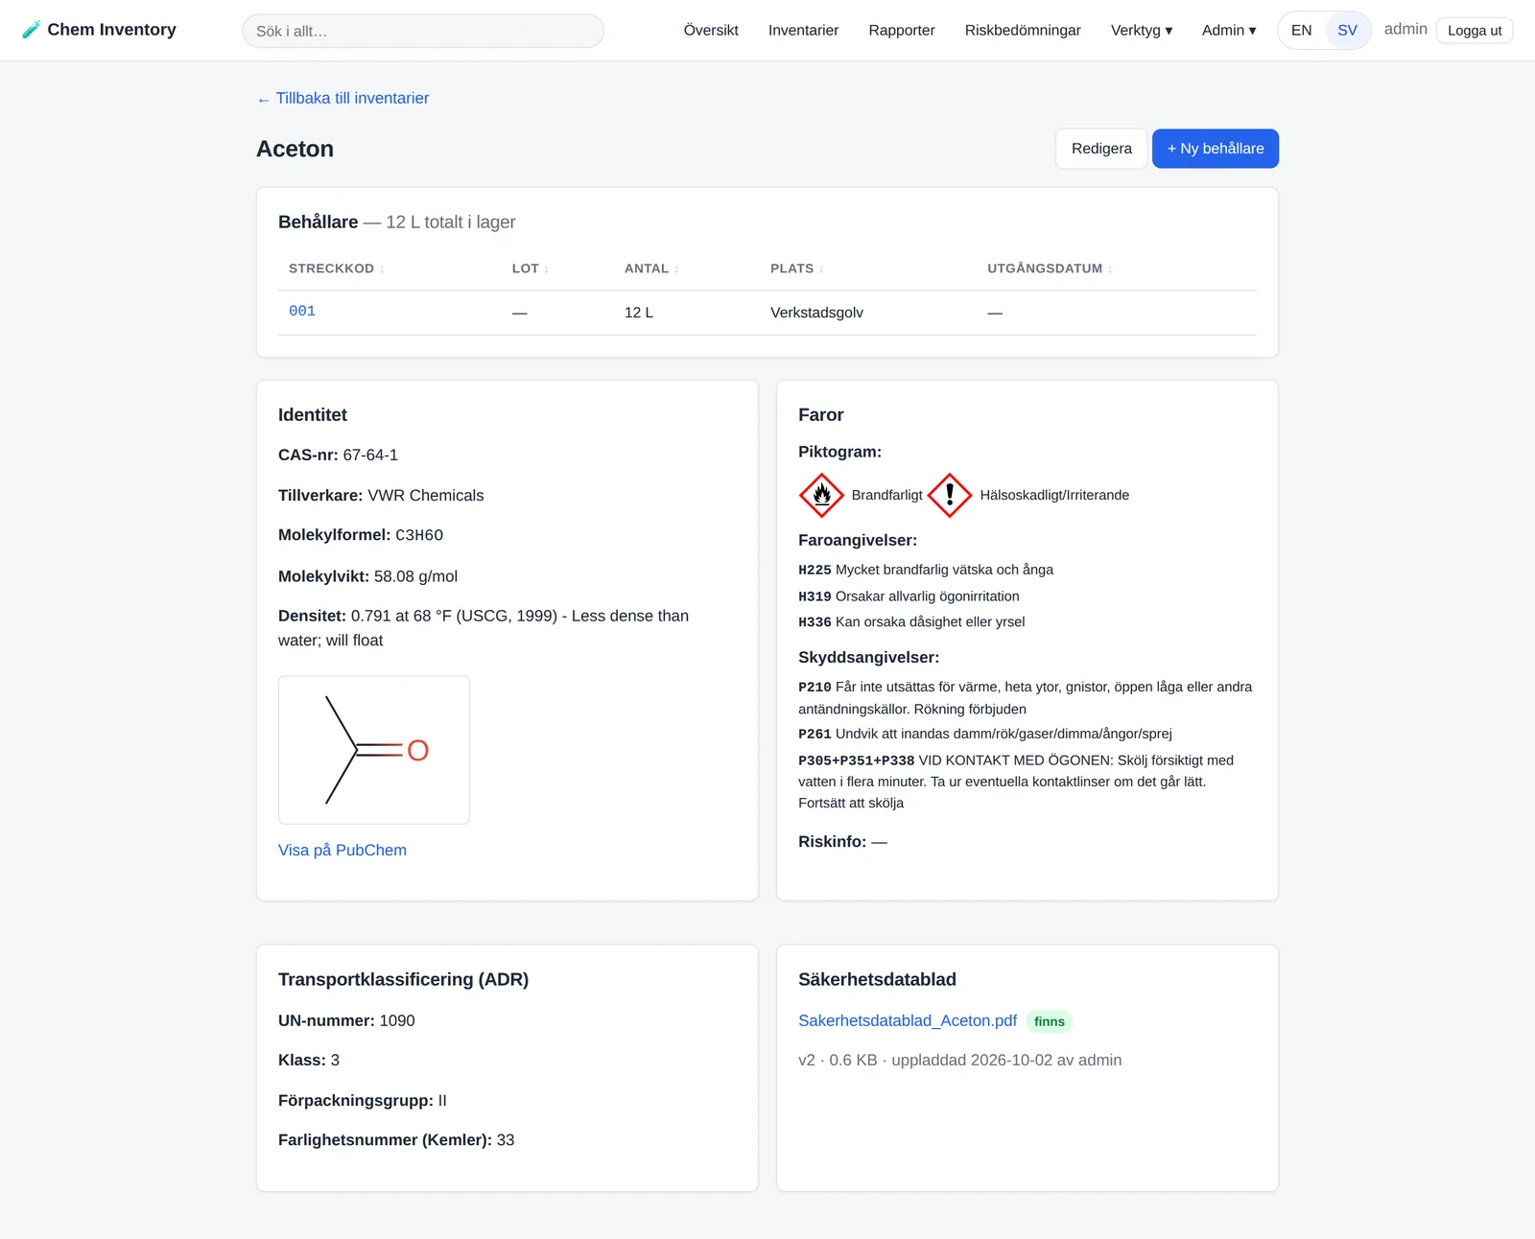Click the Chem Inventory test tube logo

(32, 30)
